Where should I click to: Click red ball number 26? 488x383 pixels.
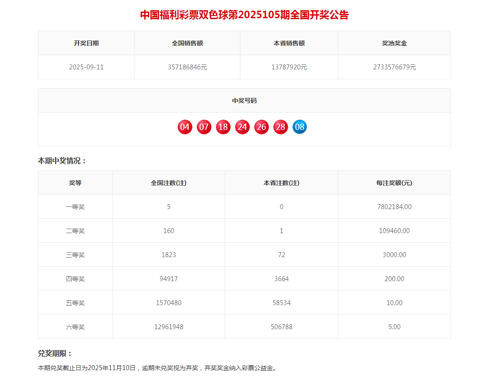tap(261, 127)
